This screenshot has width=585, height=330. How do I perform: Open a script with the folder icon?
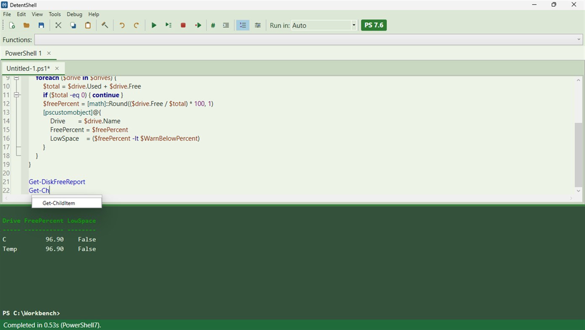point(26,25)
